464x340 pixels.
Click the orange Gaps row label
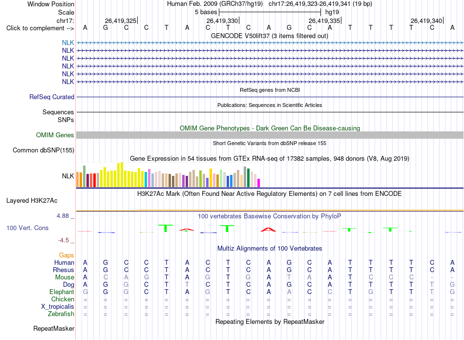66,255
